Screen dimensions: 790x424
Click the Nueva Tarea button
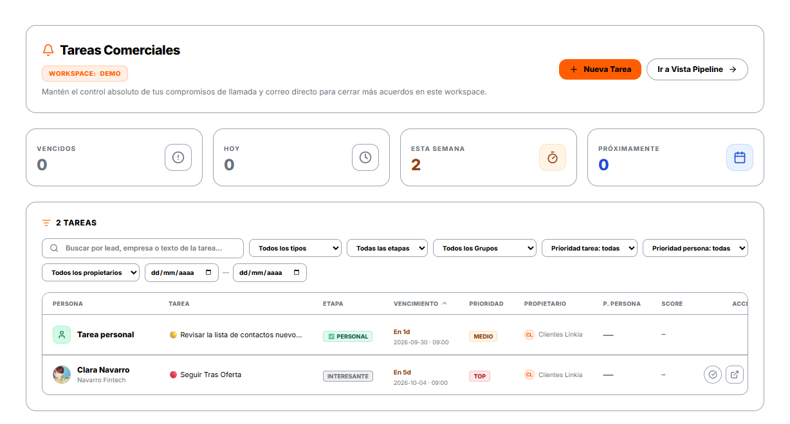click(x=600, y=69)
